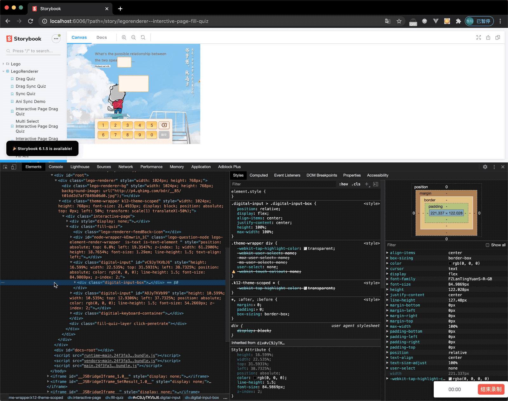Click keypad number 7 button
Viewport: 508px width, 401px height.
[115, 135]
